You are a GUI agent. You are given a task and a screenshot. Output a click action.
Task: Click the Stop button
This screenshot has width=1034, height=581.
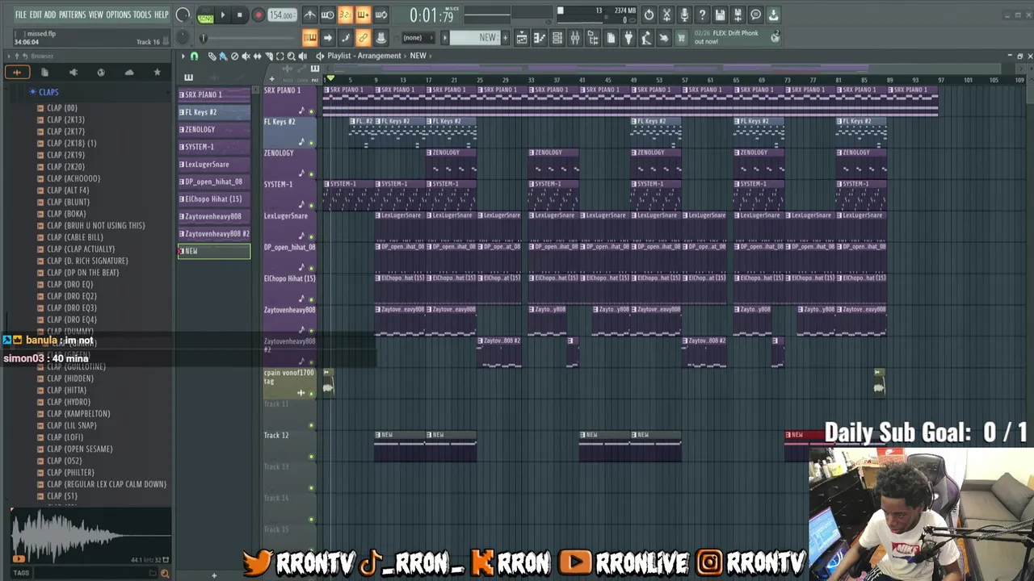[x=240, y=15]
